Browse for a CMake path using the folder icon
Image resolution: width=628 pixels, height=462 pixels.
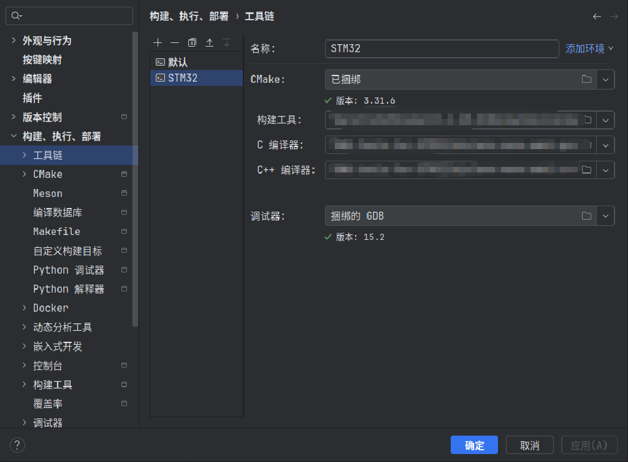(x=586, y=79)
